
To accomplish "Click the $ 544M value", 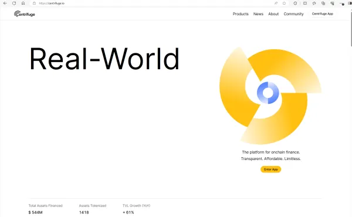I will [x=35, y=212].
